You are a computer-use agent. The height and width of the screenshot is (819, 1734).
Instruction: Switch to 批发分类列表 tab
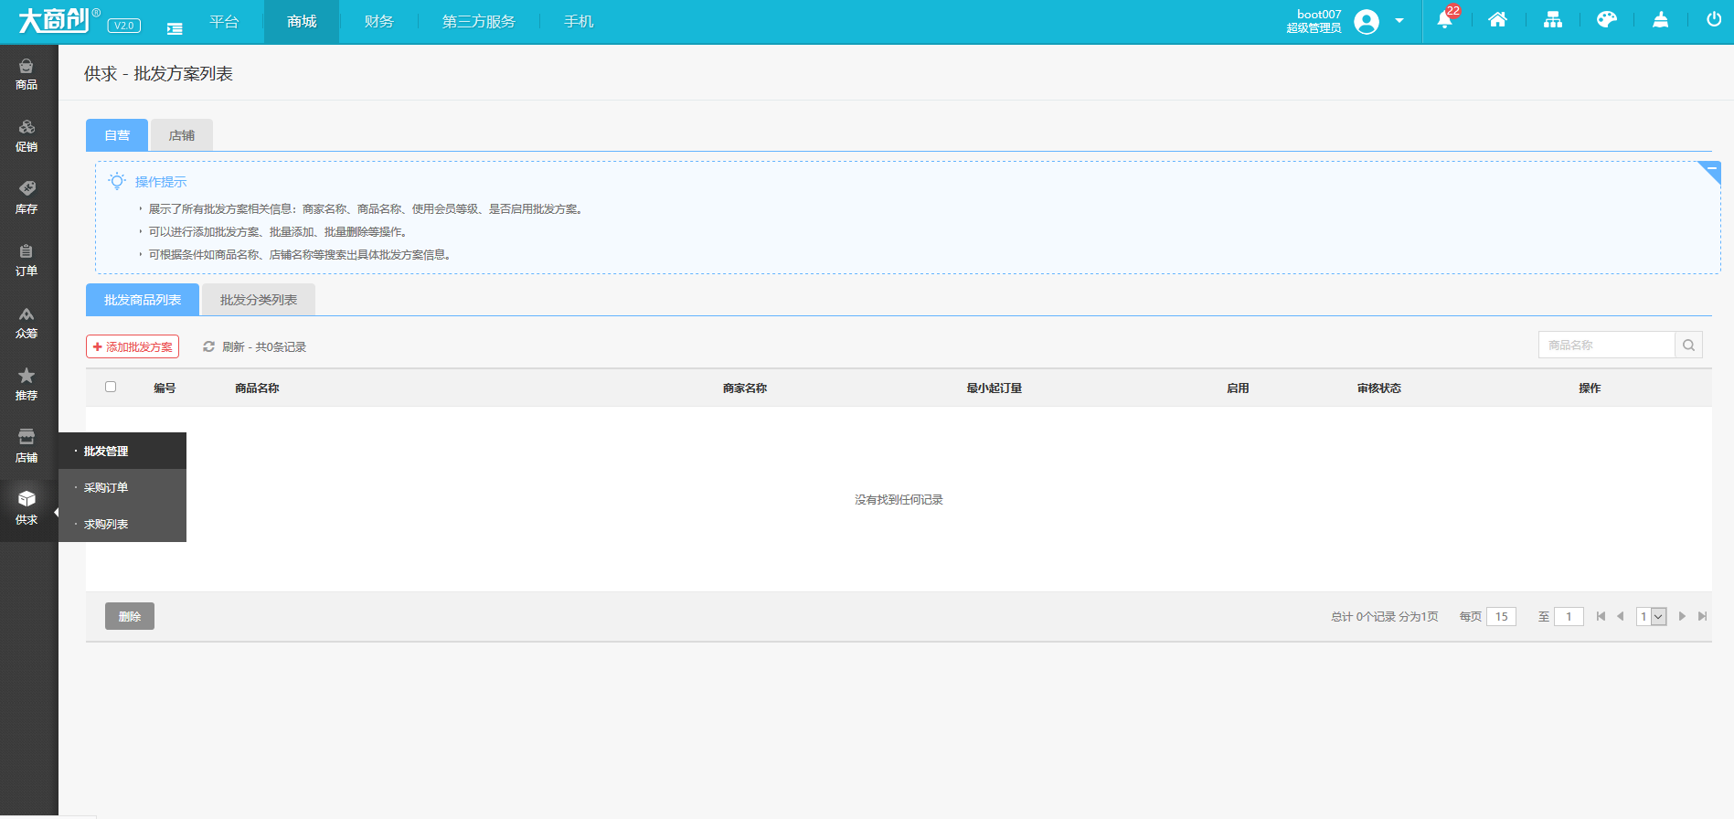click(258, 300)
